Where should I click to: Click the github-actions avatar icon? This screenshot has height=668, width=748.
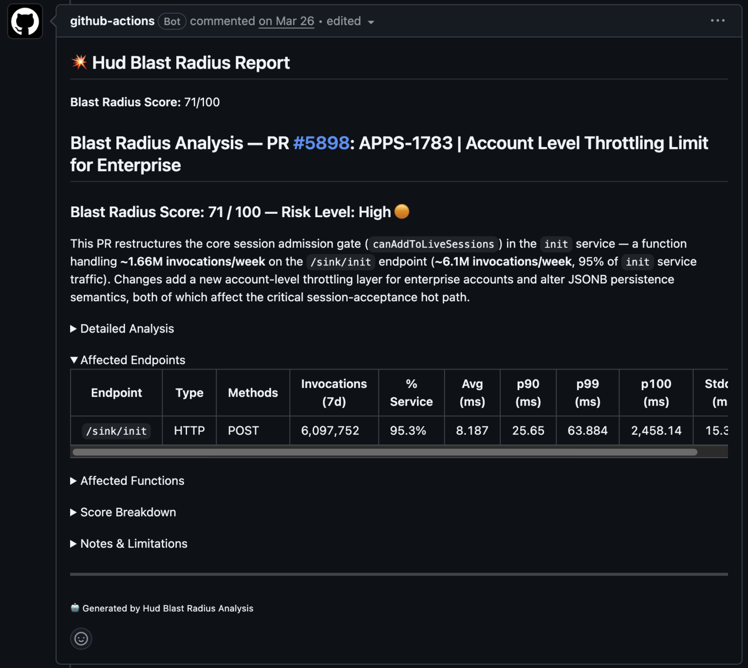[x=25, y=21]
